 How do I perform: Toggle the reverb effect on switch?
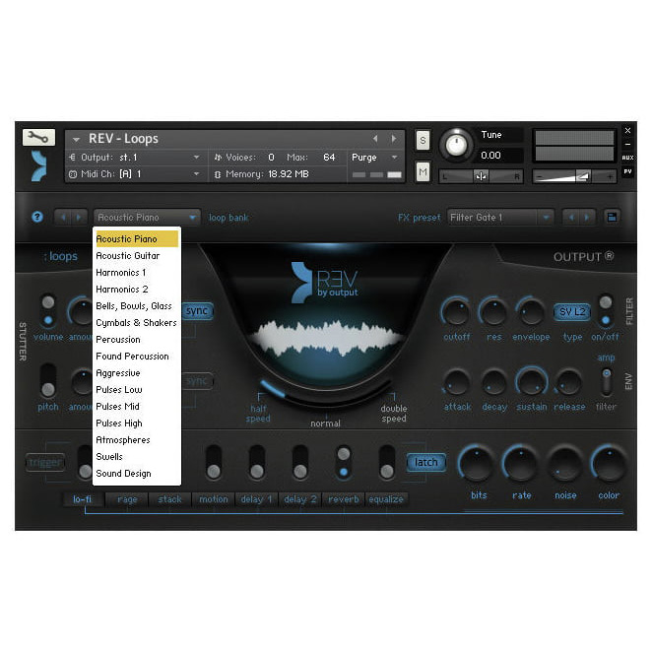point(344,462)
